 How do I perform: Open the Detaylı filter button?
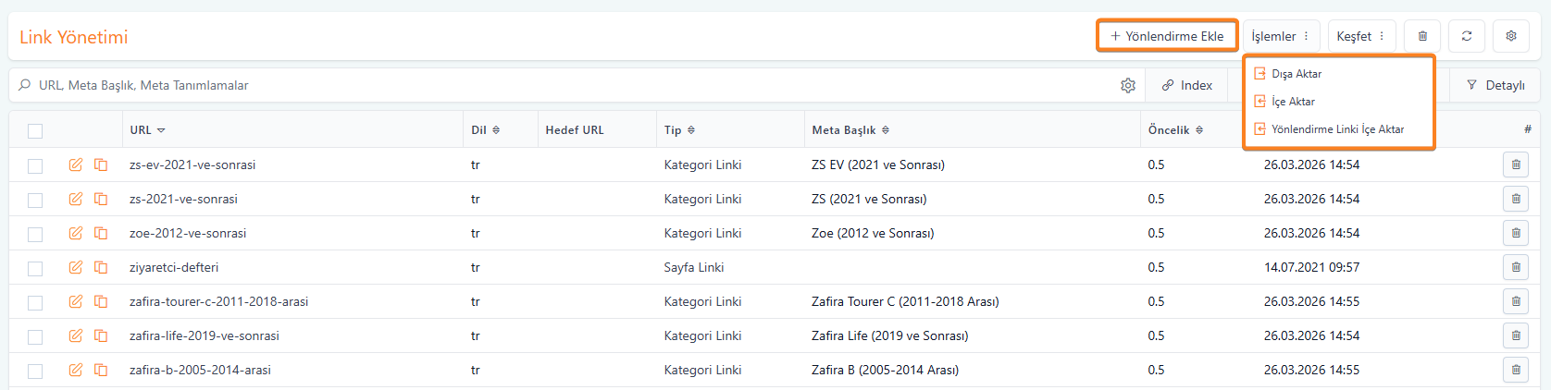(1495, 85)
